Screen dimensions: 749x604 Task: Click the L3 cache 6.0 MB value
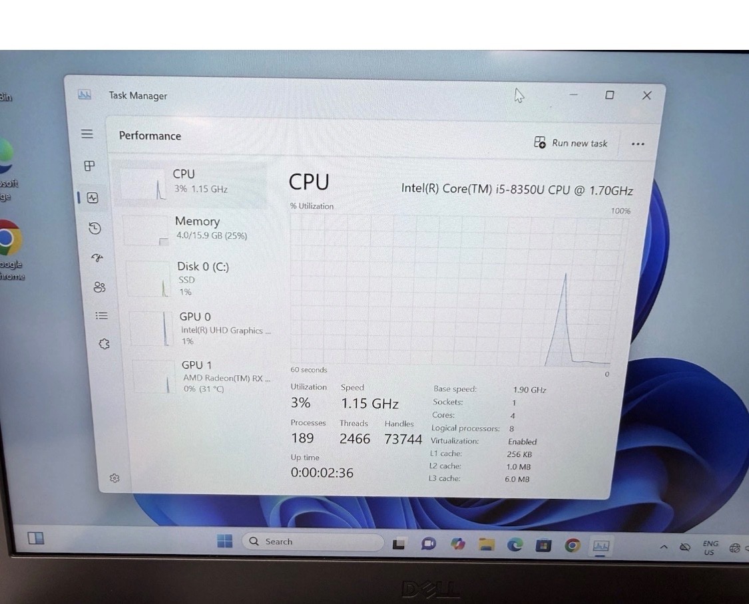[517, 479]
